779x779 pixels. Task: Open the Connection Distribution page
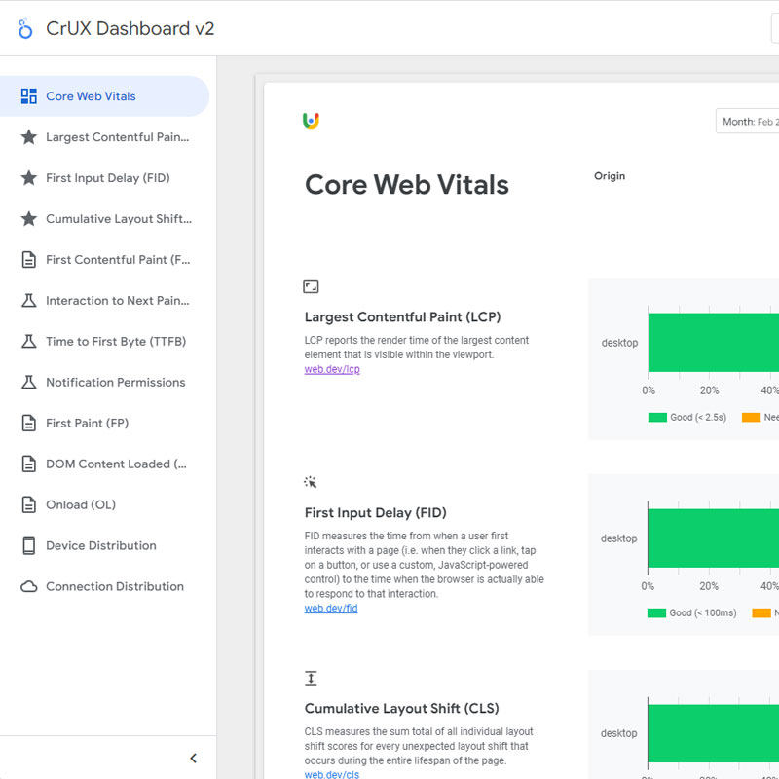104,586
